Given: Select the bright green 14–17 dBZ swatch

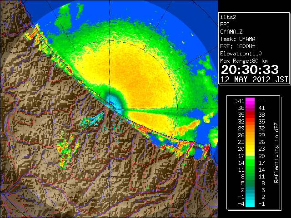Looking at the screenshot, I should click(x=250, y=163).
